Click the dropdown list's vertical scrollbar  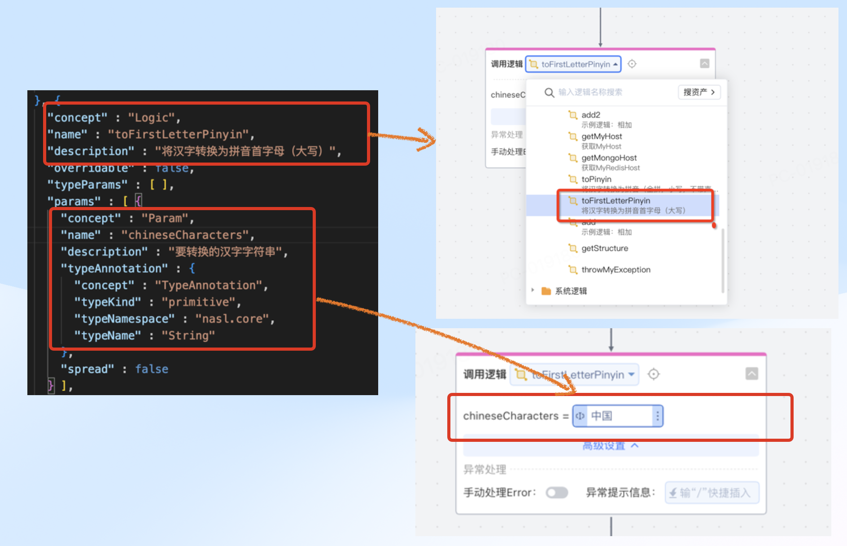pyautogui.click(x=722, y=260)
